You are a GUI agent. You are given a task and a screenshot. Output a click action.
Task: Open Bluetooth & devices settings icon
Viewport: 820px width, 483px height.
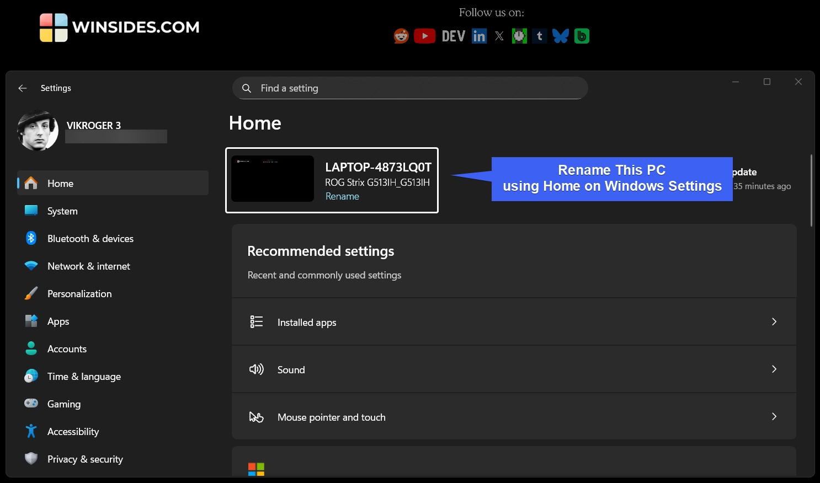(x=31, y=238)
